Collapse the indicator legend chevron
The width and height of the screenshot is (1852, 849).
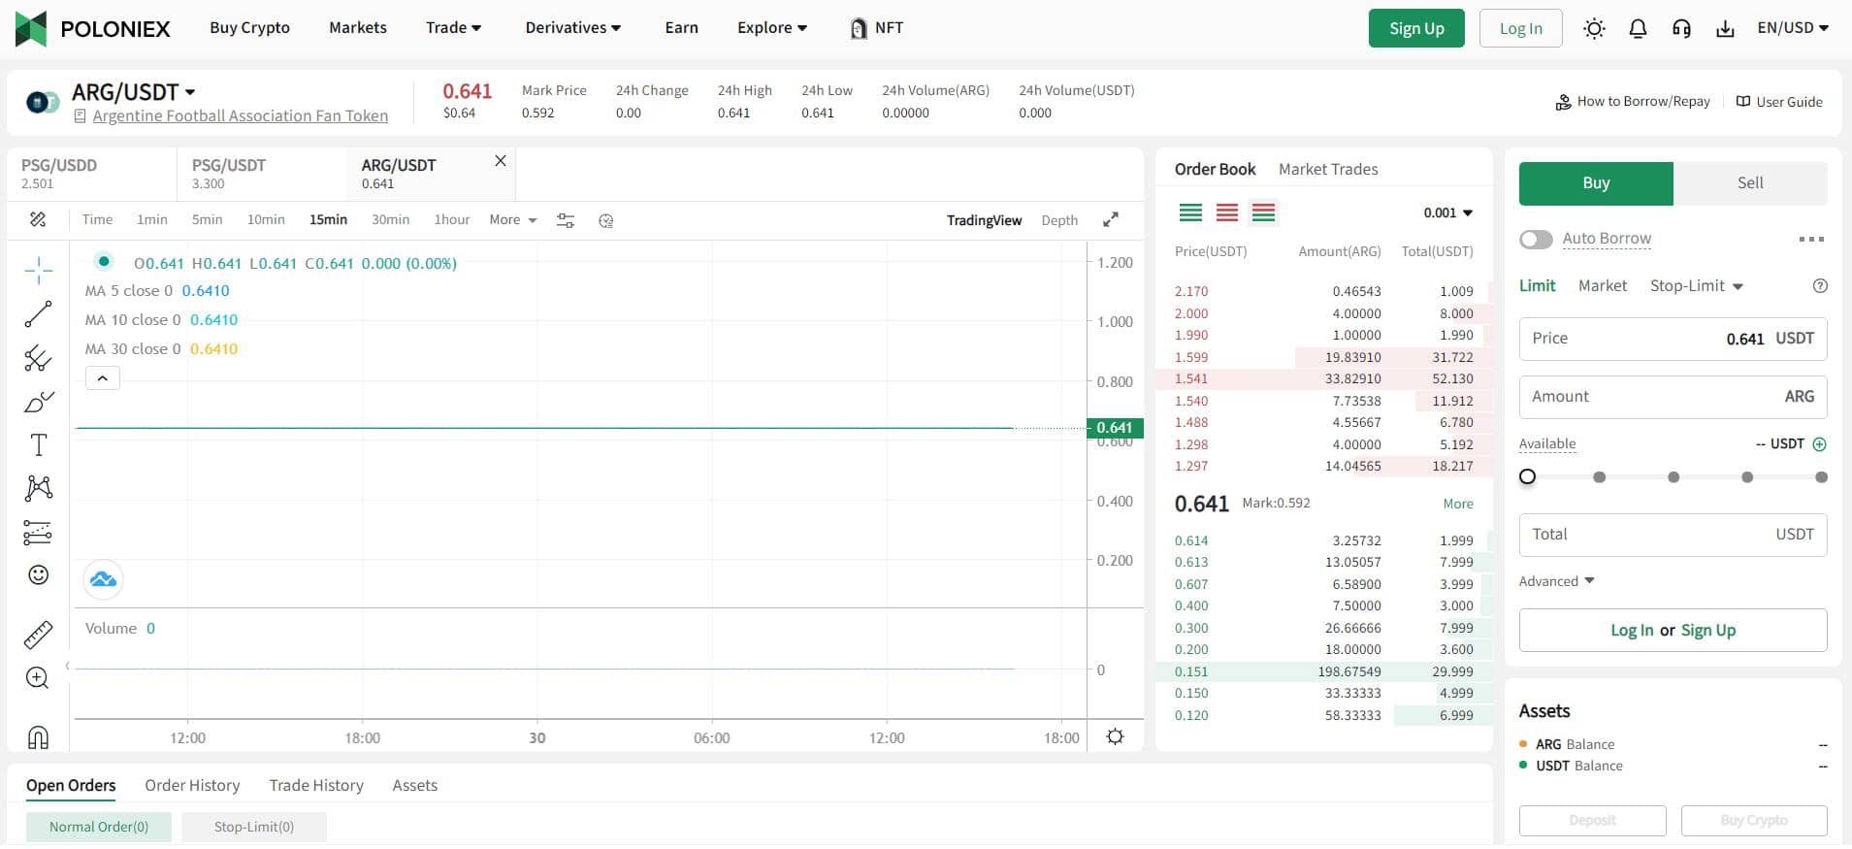click(103, 378)
